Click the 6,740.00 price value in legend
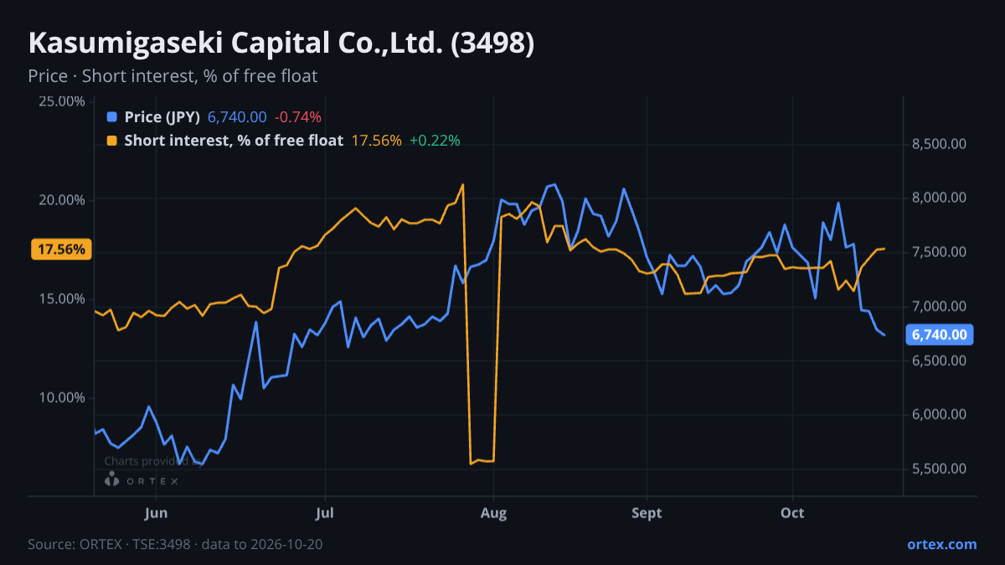The width and height of the screenshot is (1005, 565). (x=237, y=117)
